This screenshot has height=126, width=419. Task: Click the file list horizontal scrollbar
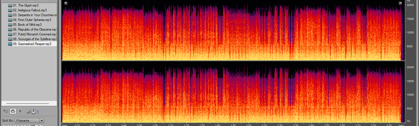[x=28, y=103]
